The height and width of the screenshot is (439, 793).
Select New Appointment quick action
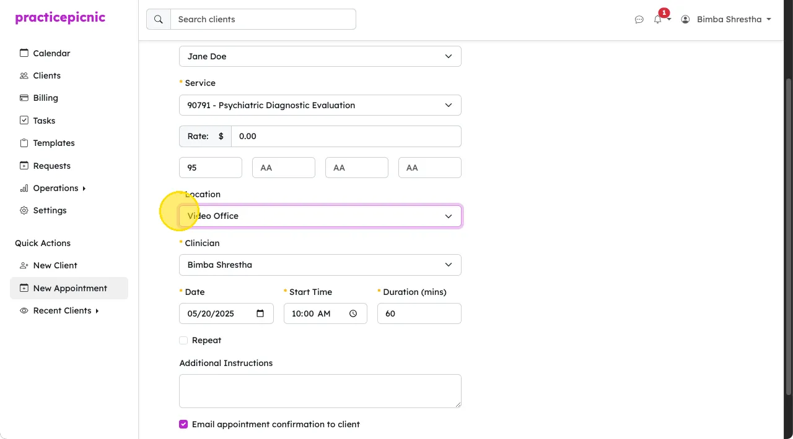tap(69, 288)
